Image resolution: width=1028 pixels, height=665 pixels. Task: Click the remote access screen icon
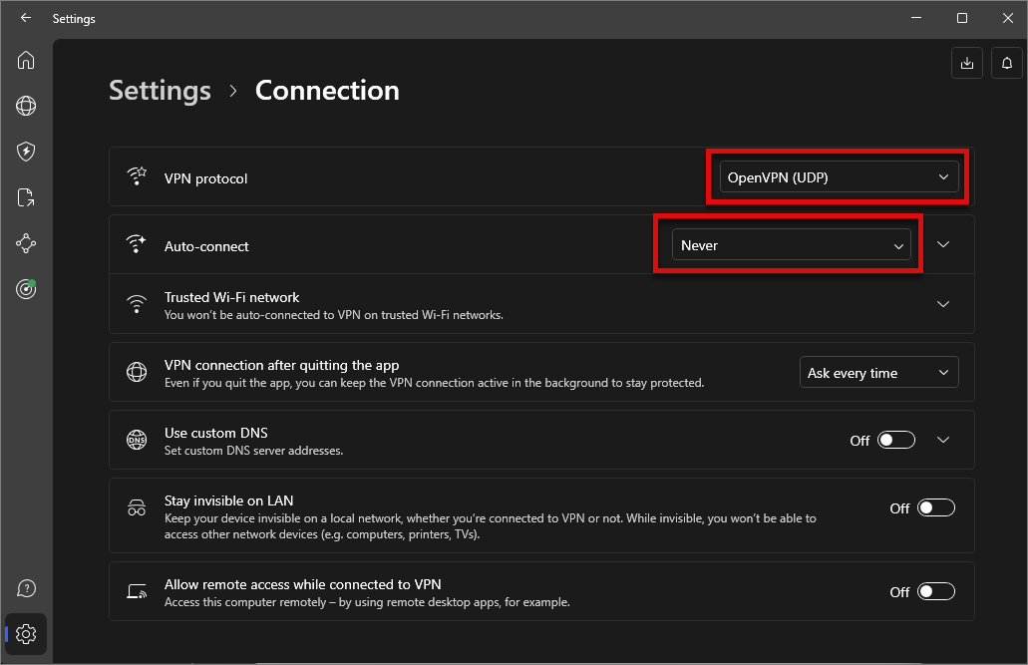(137, 591)
